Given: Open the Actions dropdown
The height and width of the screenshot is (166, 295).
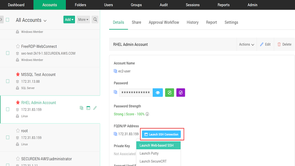Looking at the screenshot, I should tap(247, 44).
